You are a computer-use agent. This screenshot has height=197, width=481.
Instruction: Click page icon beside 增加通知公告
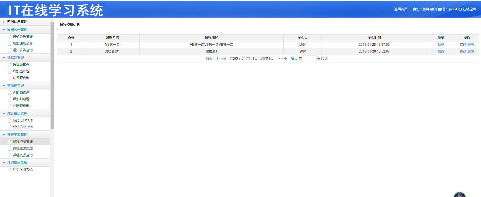(x=10, y=43)
